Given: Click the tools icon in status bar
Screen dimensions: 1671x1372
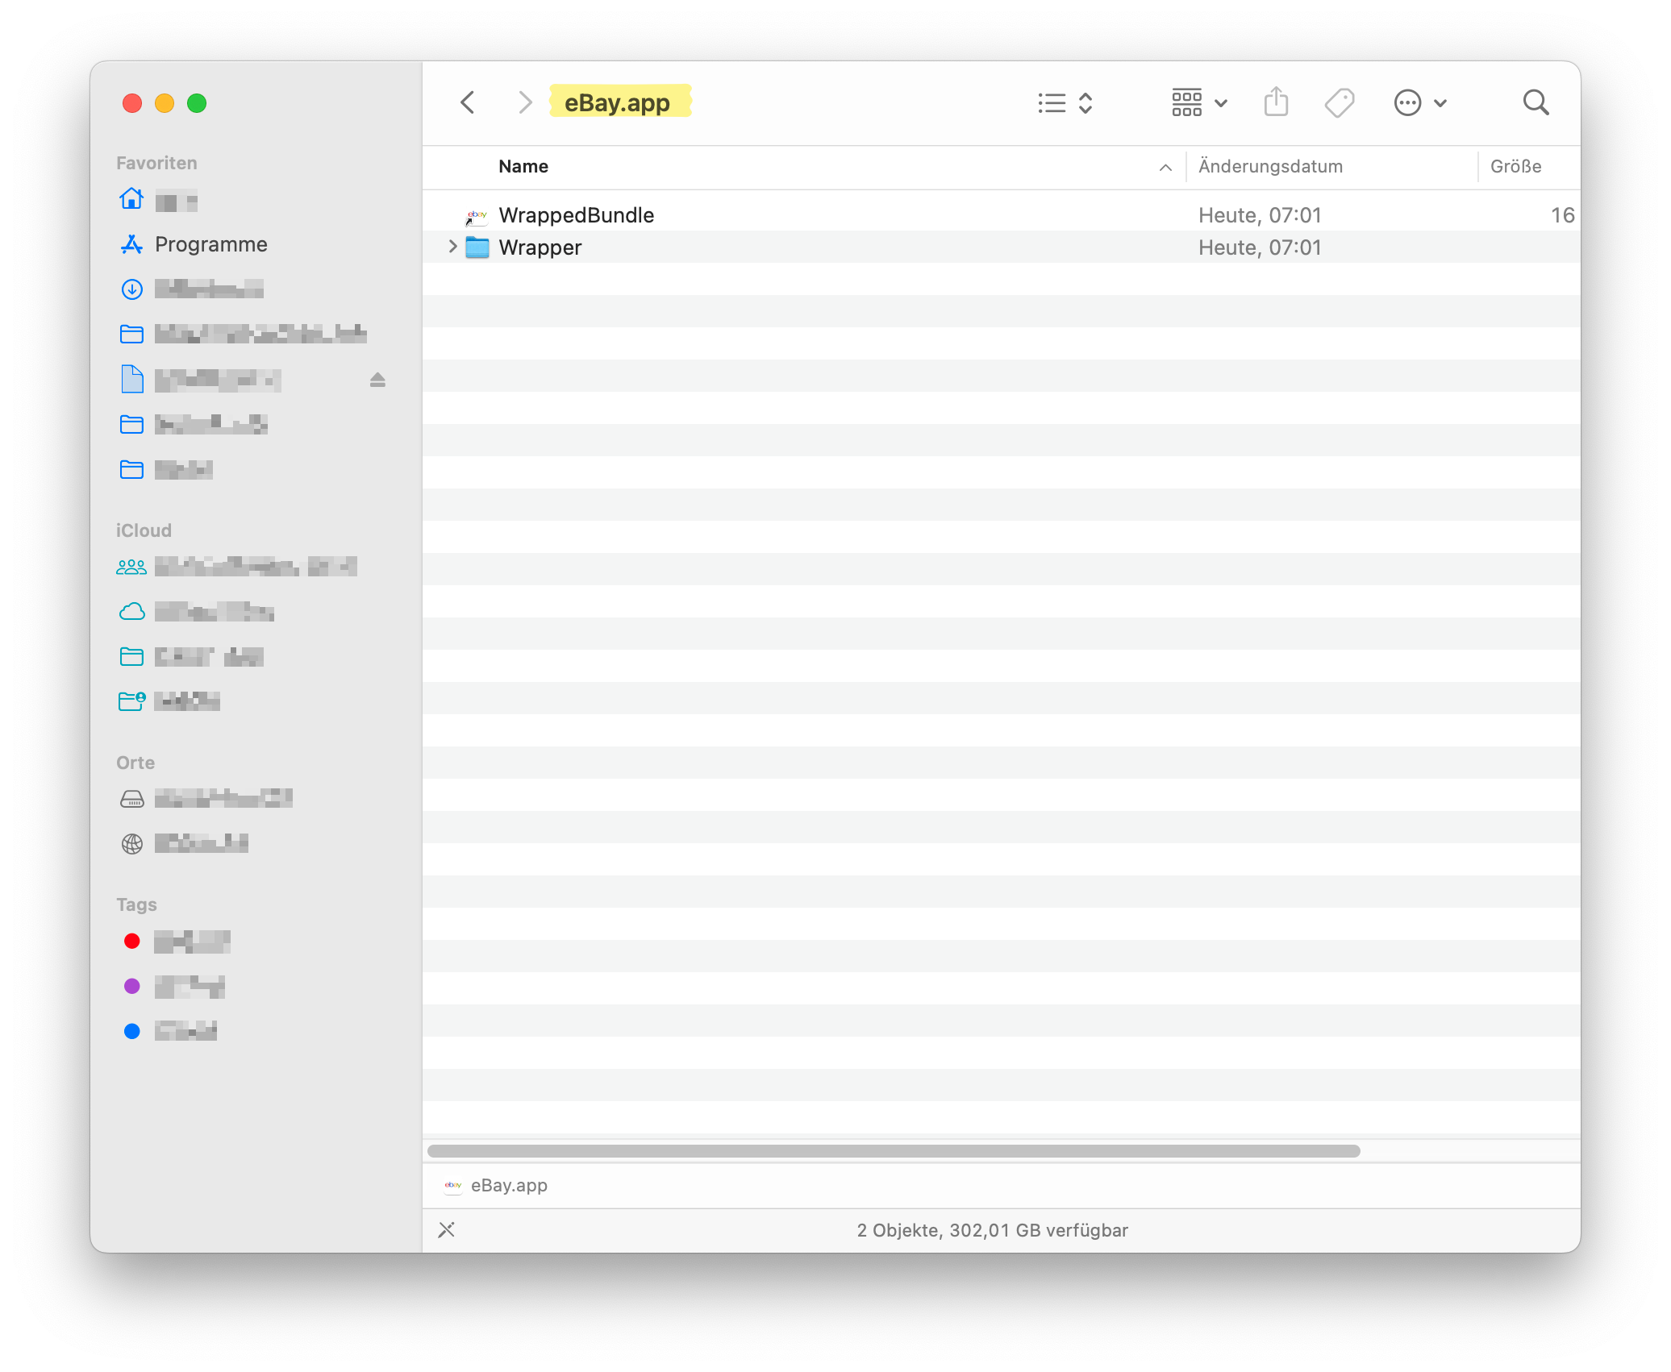Looking at the screenshot, I should pyautogui.click(x=446, y=1229).
